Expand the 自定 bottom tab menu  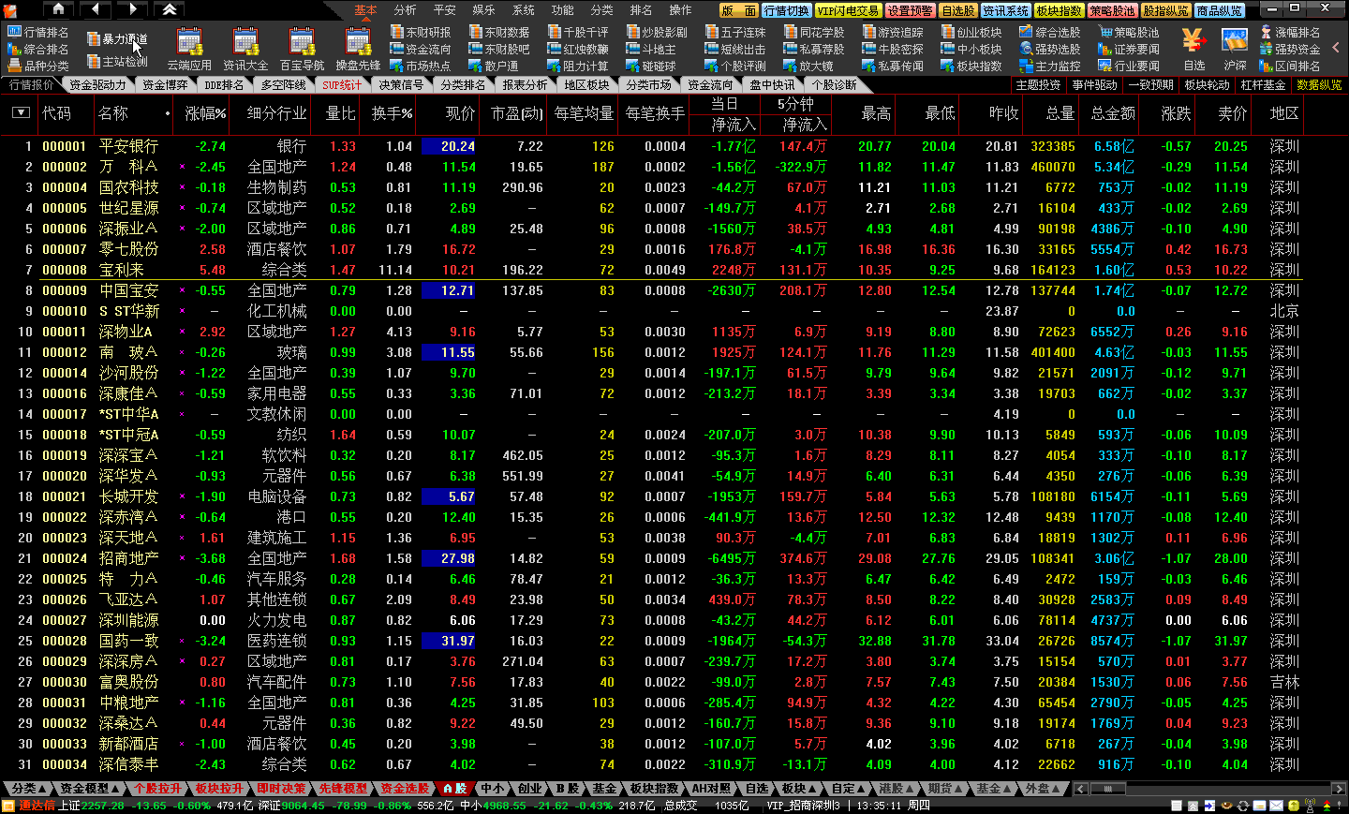(x=848, y=789)
